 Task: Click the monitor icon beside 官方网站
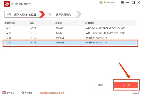pos(4,93)
